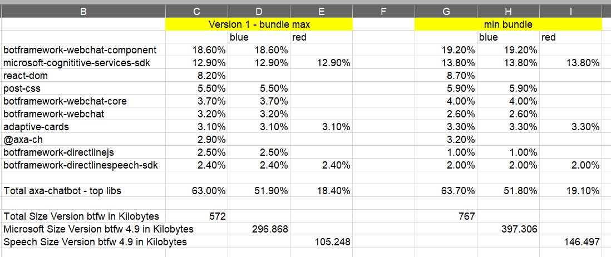Screen dimensions: 611x257
Task: Select column G header
Action: pos(446,11)
